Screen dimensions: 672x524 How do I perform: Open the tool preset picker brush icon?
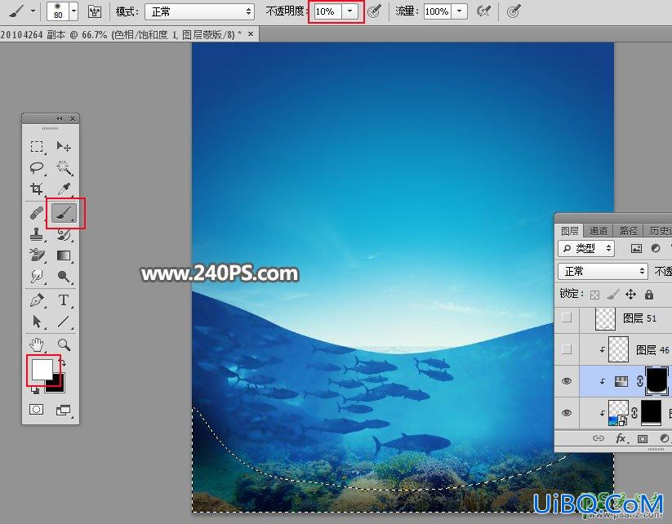[16, 11]
